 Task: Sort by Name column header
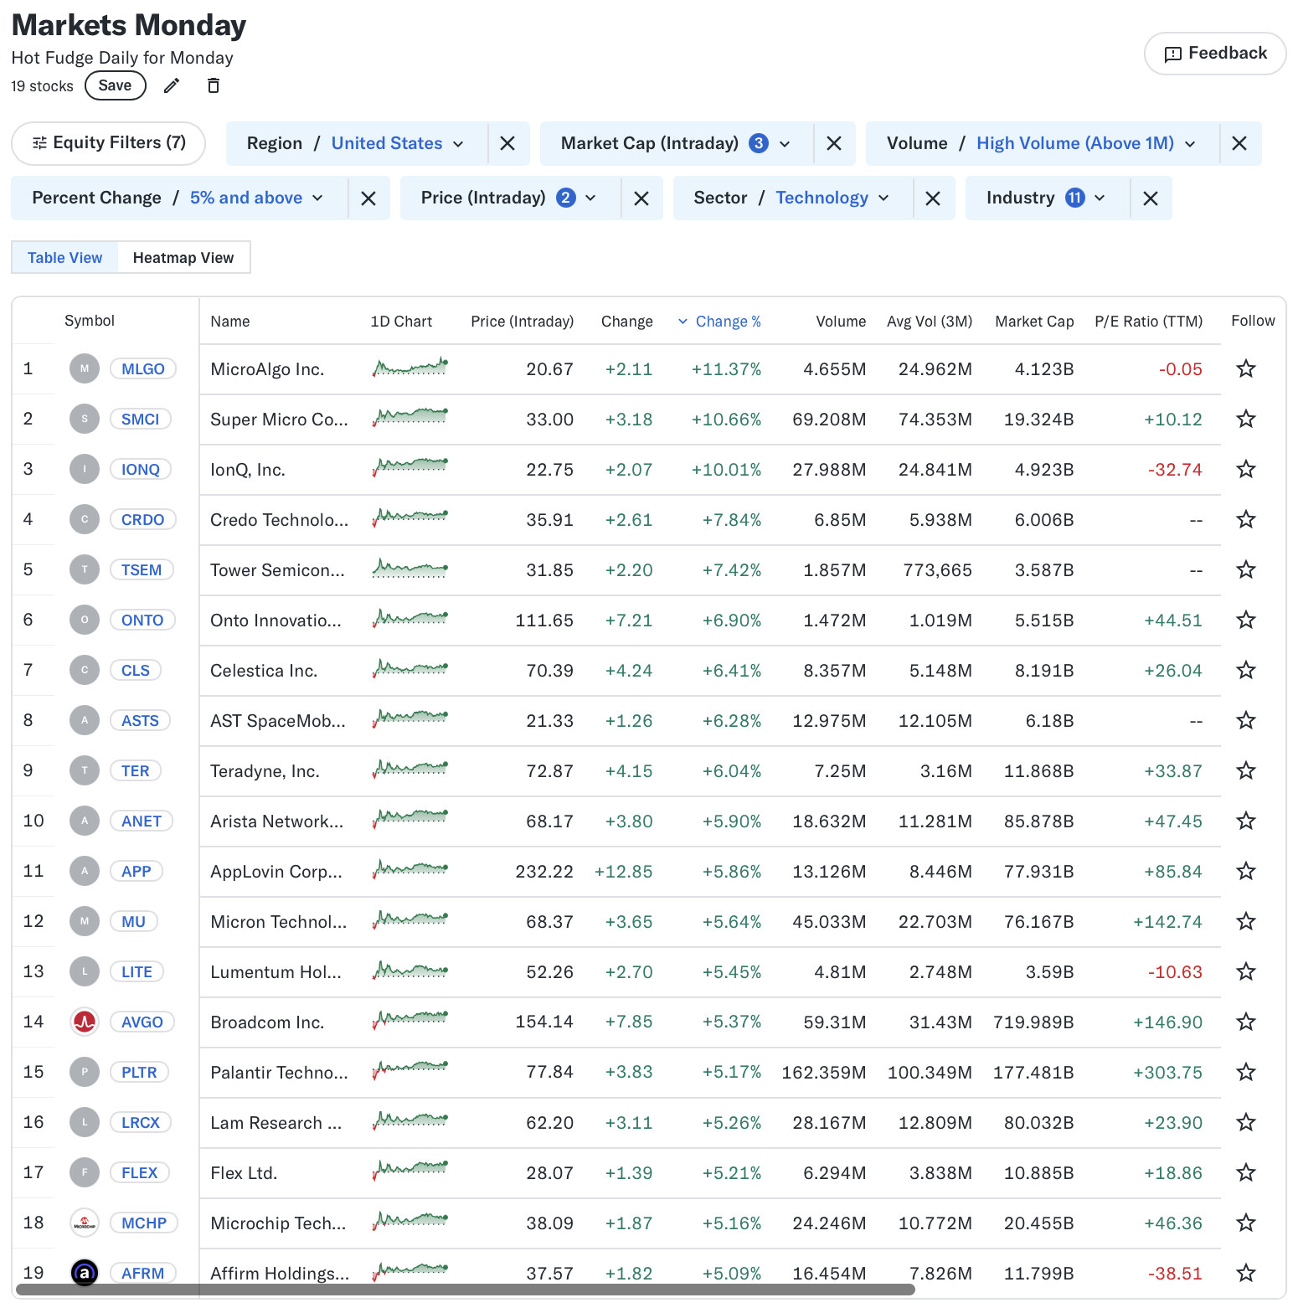[x=230, y=322]
